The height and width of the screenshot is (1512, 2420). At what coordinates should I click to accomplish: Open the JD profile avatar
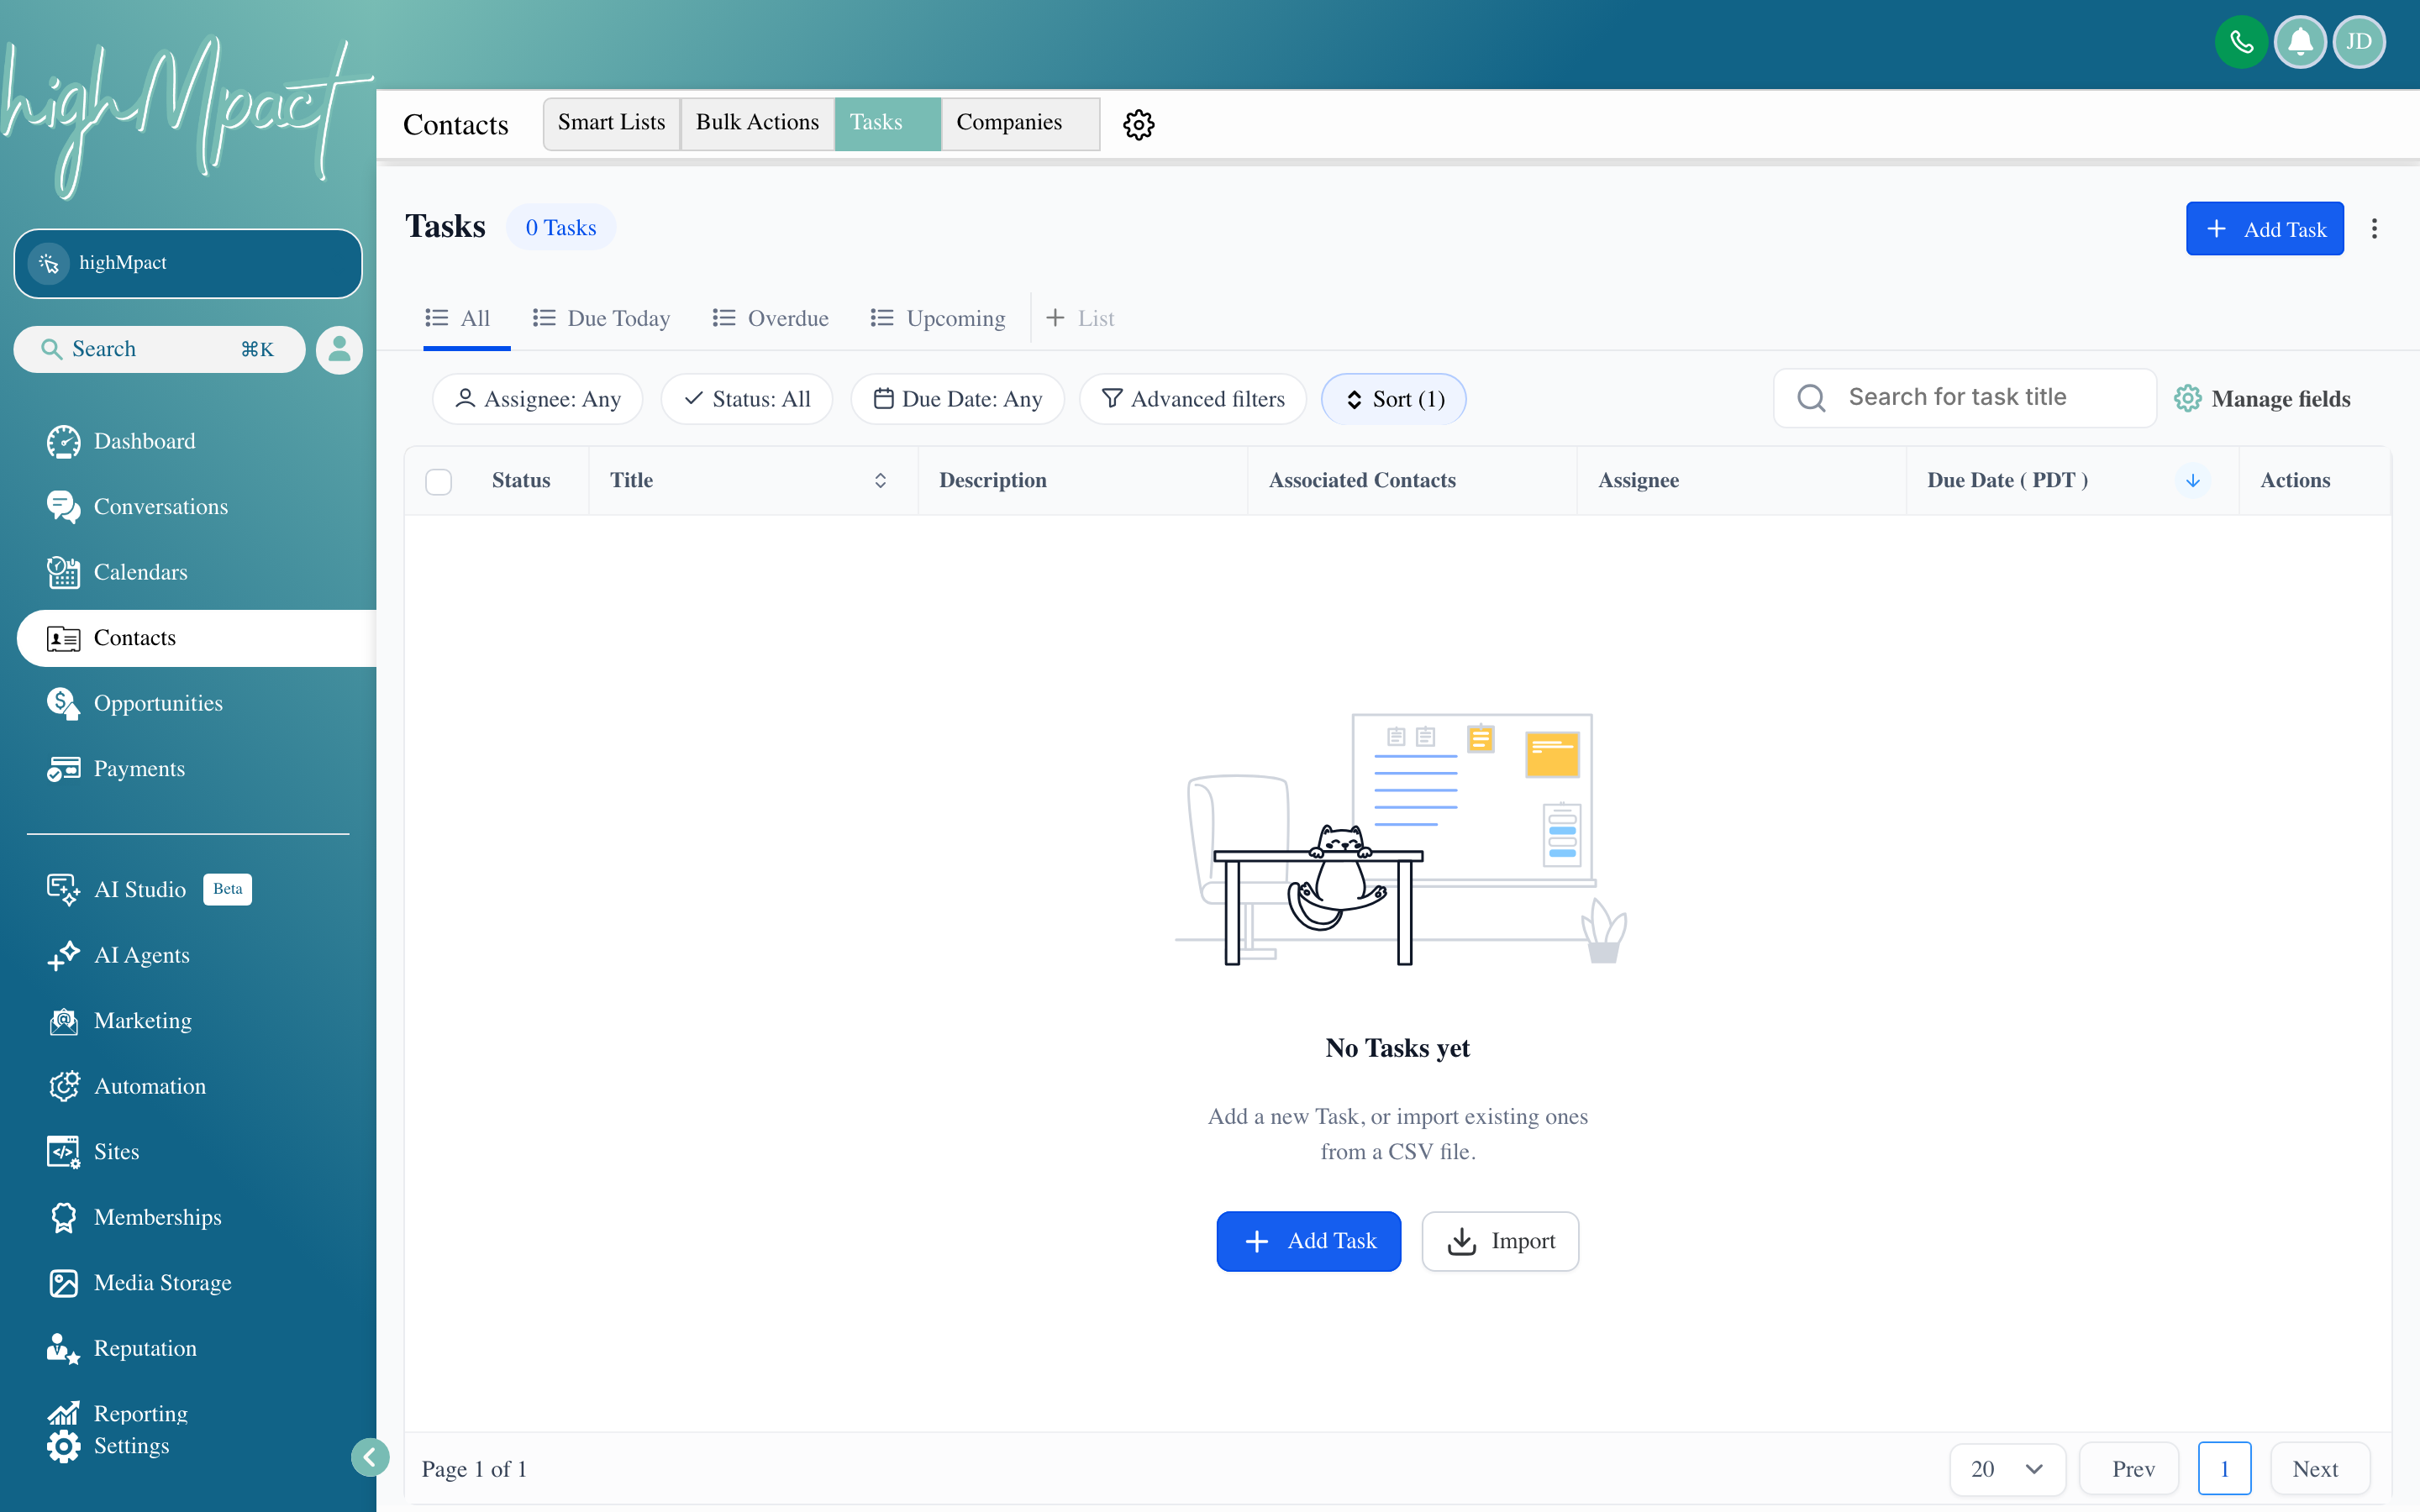[2359, 42]
